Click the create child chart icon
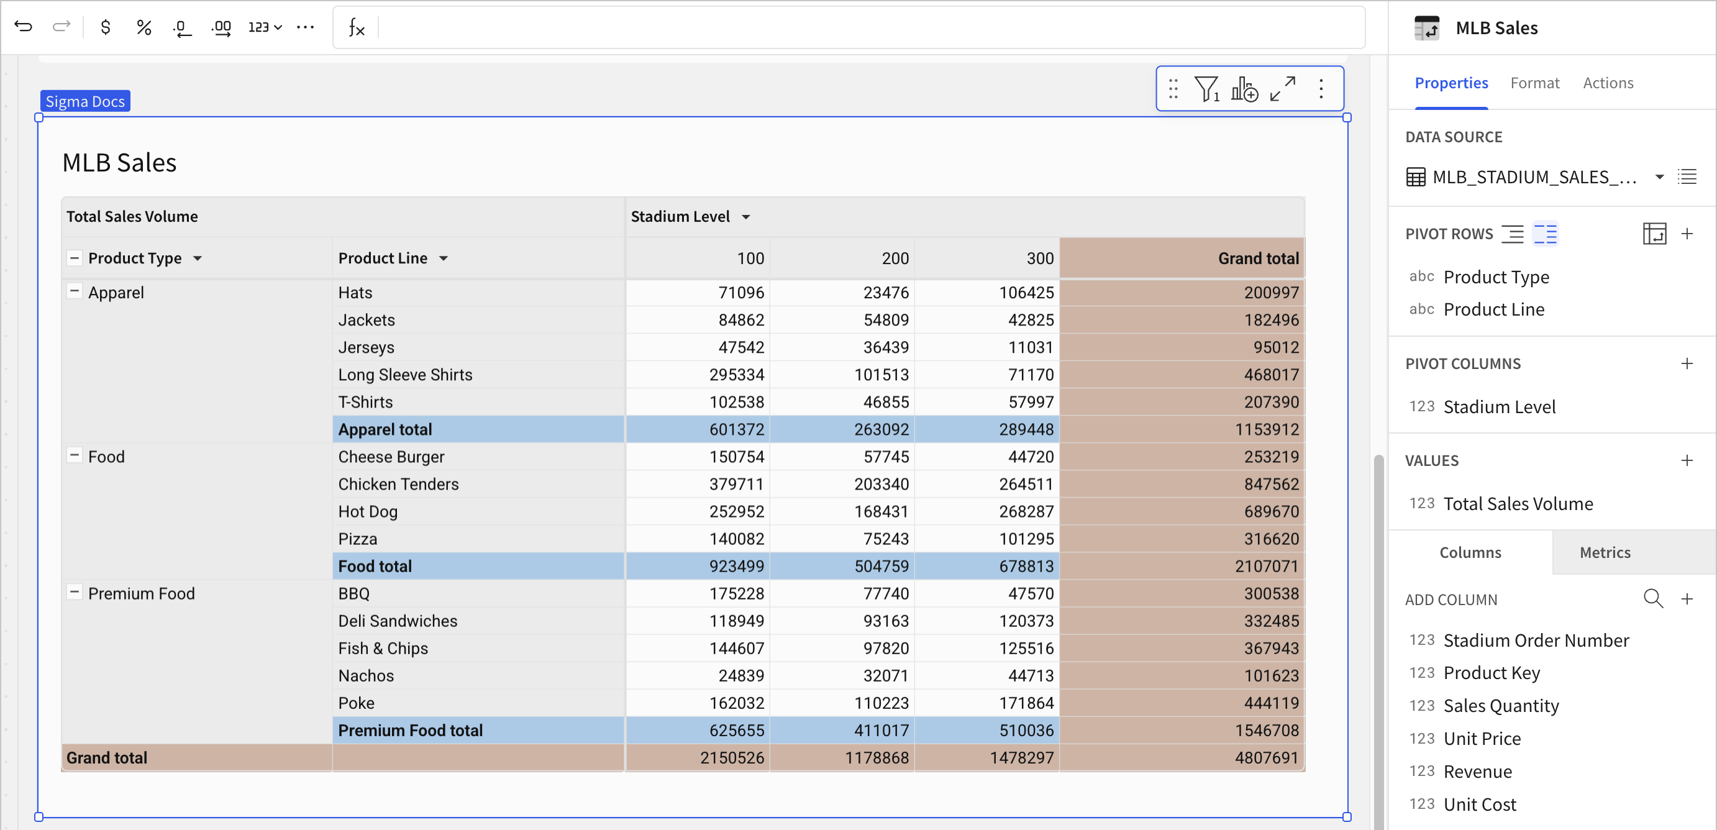 pyautogui.click(x=1244, y=89)
